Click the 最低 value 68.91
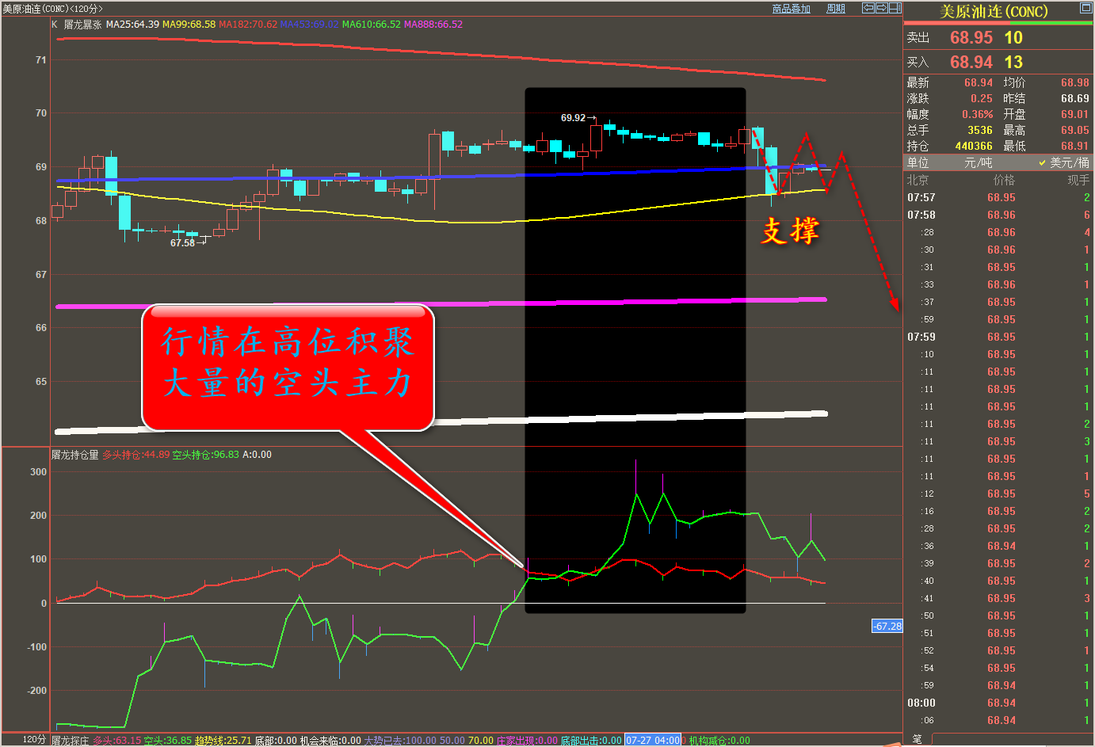The image size is (1095, 747). pyautogui.click(x=1075, y=146)
